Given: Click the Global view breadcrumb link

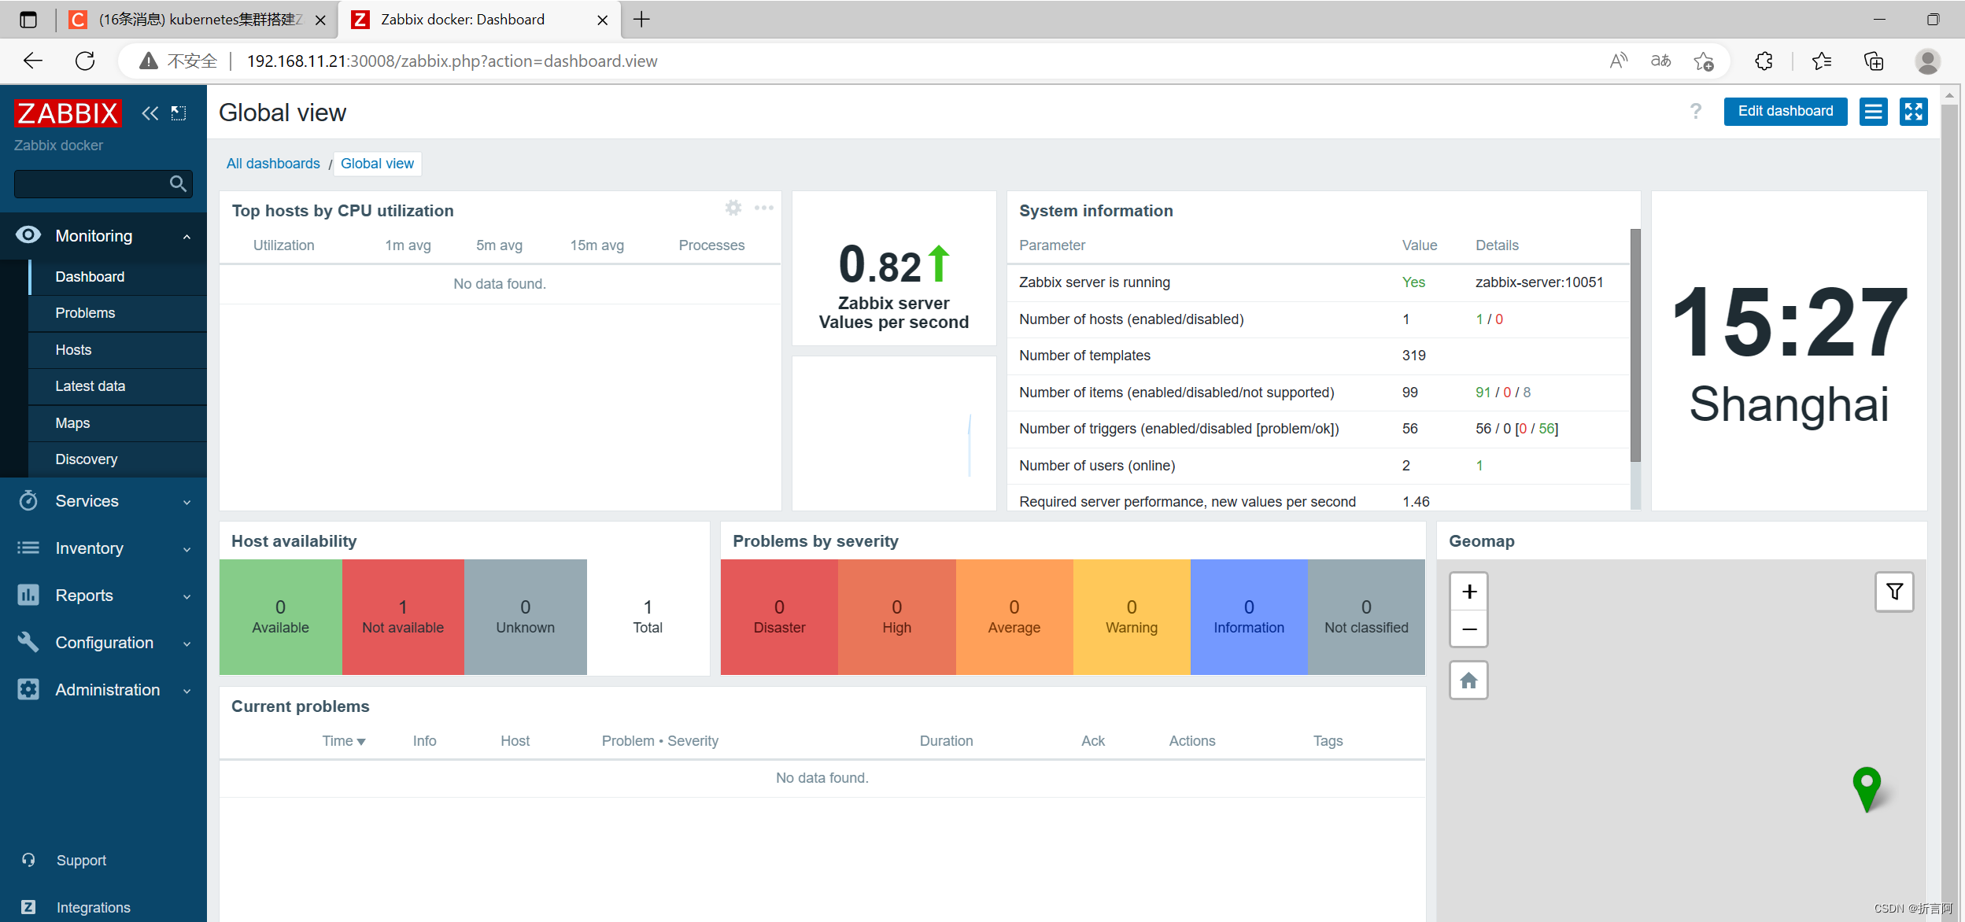Looking at the screenshot, I should coord(377,164).
